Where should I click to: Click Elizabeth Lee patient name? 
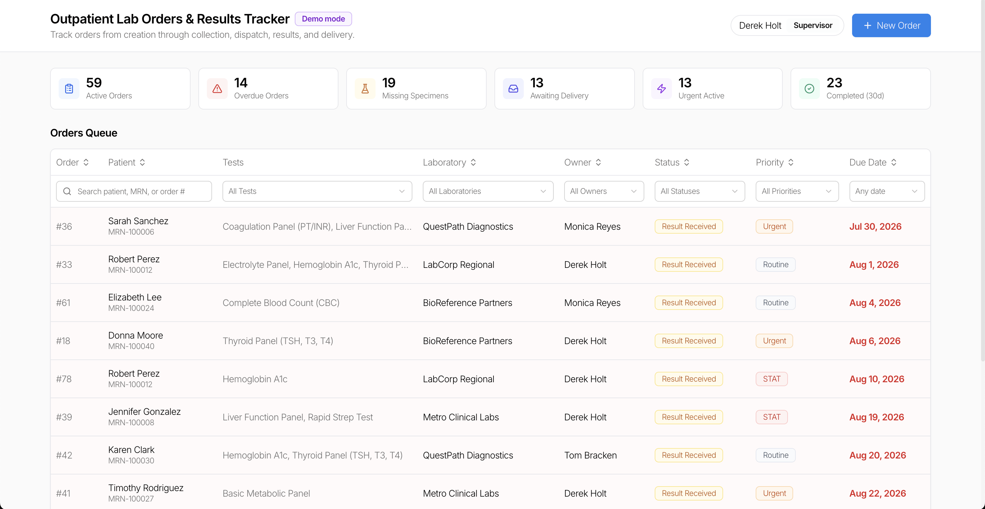(135, 297)
